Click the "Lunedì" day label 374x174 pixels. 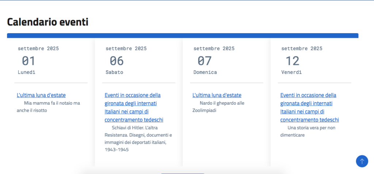coord(27,72)
